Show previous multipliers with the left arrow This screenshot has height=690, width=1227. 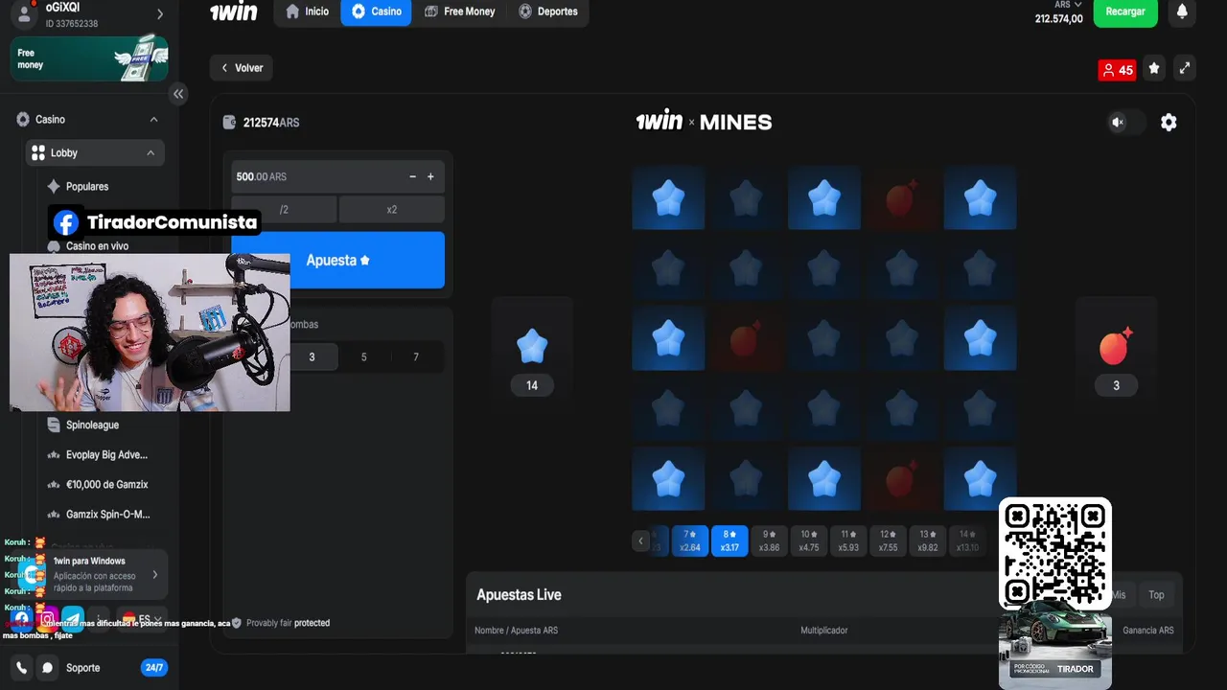tap(640, 541)
